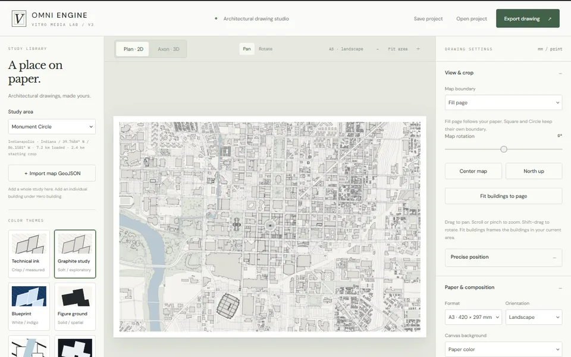Click the mm / print units label

tap(550, 49)
